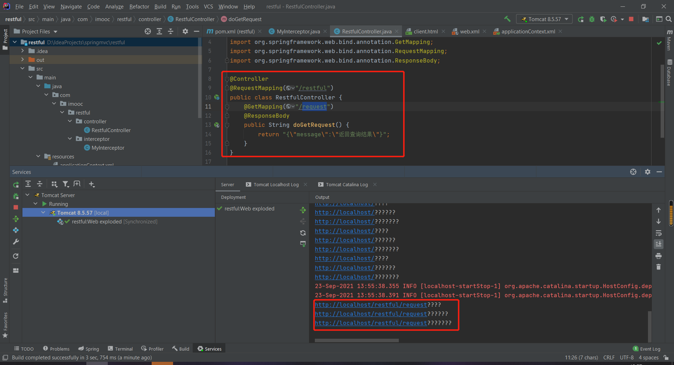This screenshot has width=674, height=365.
Task: Switch to the MyInterceptor.java editor tab
Action: [298, 32]
